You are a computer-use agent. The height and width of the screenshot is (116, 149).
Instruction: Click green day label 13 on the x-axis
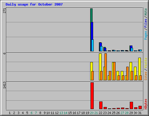(61, 113)
